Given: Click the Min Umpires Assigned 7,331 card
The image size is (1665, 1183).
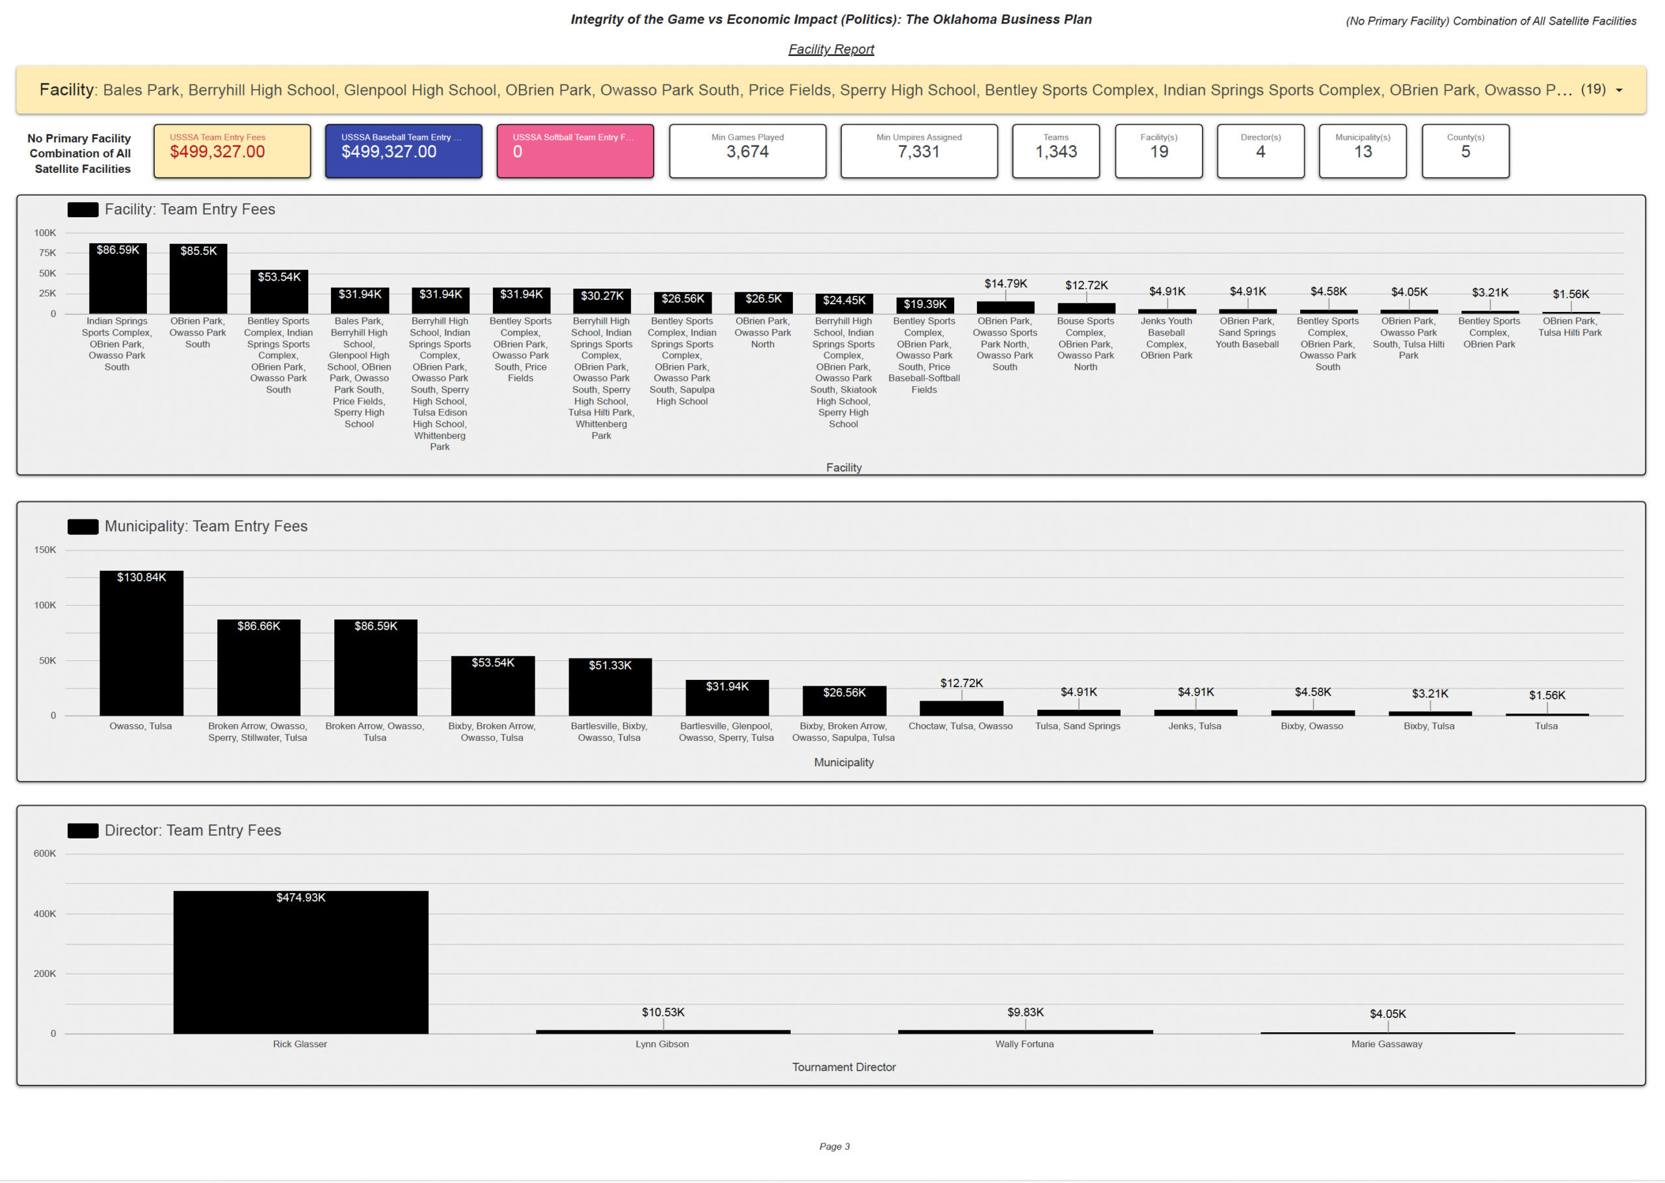Looking at the screenshot, I should click(919, 151).
